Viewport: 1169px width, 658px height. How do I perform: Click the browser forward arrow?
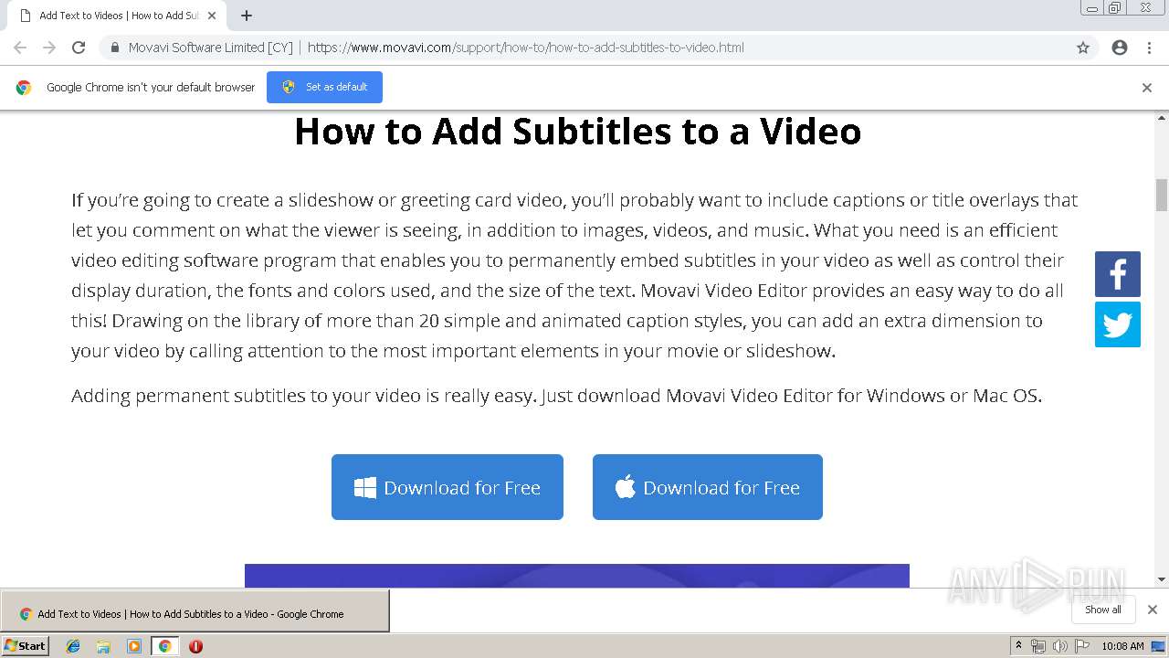49,48
